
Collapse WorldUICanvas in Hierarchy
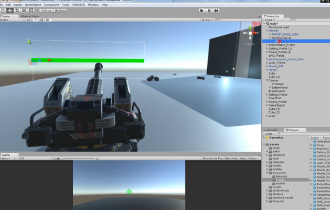(270, 38)
